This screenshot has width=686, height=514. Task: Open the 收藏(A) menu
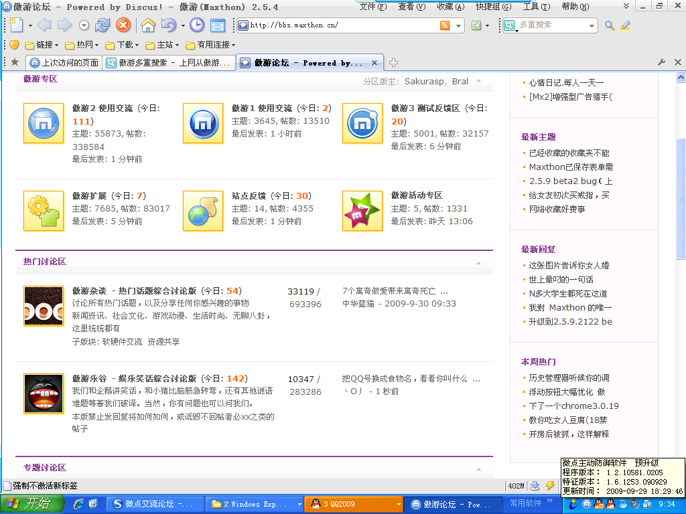(x=451, y=7)
